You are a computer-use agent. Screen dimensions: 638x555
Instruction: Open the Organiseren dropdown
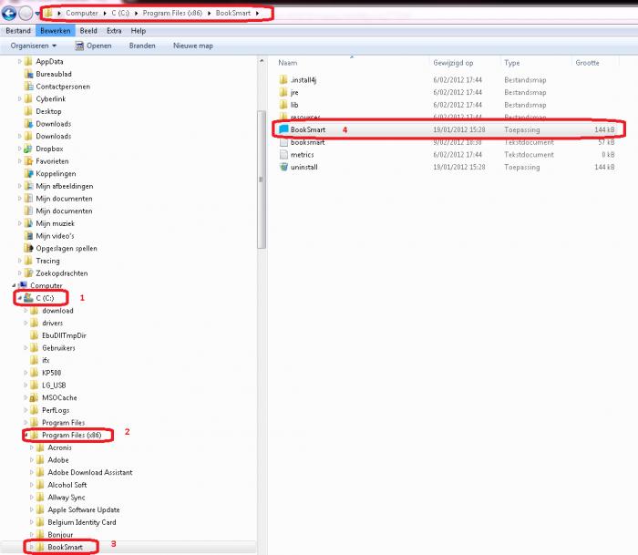[34, 46]
